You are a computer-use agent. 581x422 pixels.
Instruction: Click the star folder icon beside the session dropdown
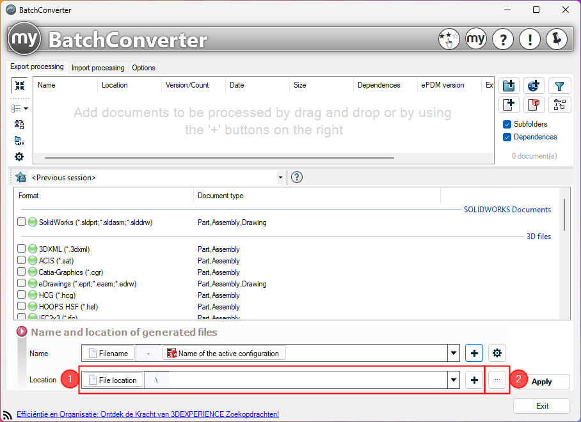coord(20,177)
